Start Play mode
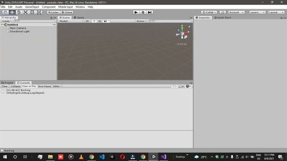Screen dimensions: 287x161 click(x=136, y=12)
